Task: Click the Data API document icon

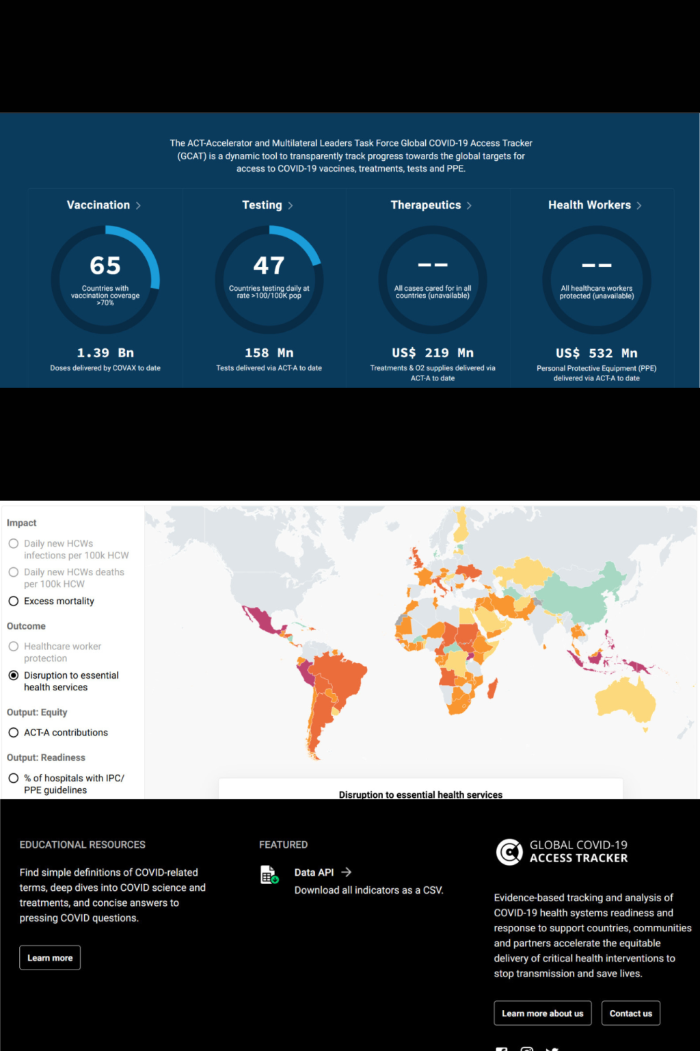Action: pos(268,874)
